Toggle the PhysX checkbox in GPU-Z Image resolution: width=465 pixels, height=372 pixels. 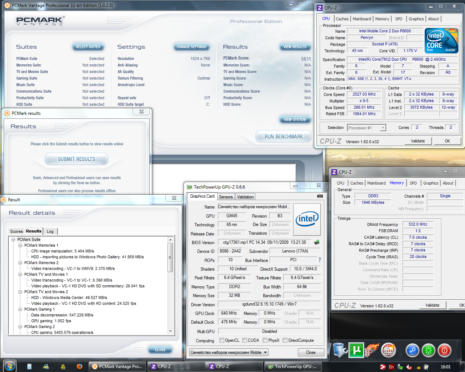pyautogui.click(x=265, y=340)
